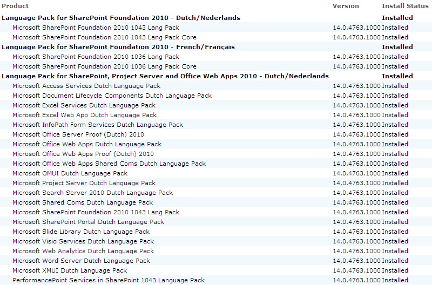Select PerformancePoint Services in SharePoint 1043 Language Pack

[x=109, y=280]
